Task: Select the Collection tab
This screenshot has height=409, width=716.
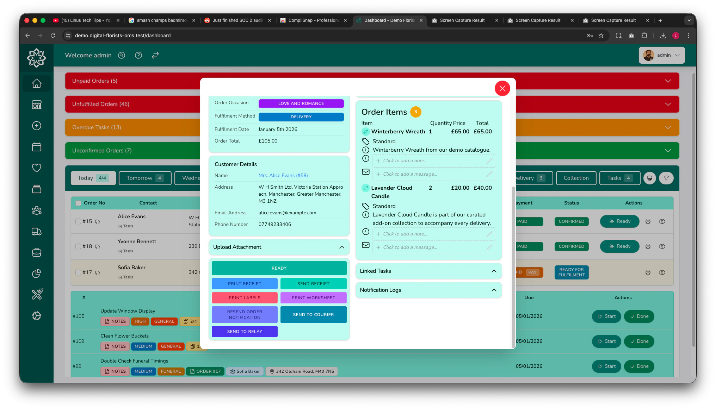Action: click(x=576, y=178)
